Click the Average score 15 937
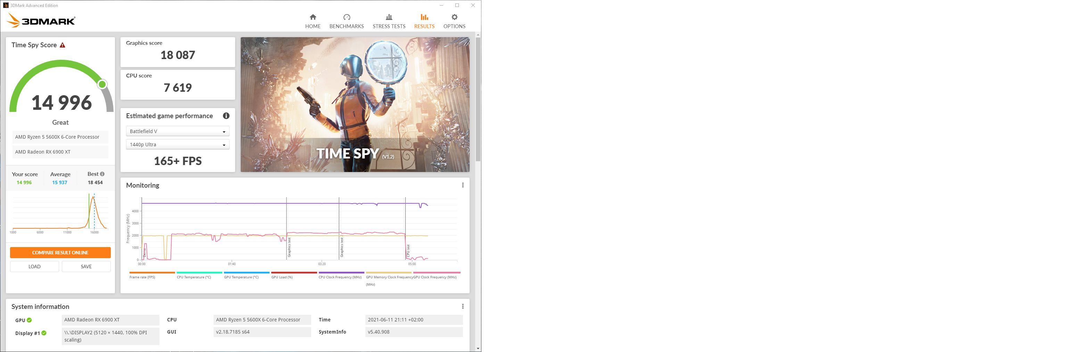1067x352 pixels. point(60,183)
